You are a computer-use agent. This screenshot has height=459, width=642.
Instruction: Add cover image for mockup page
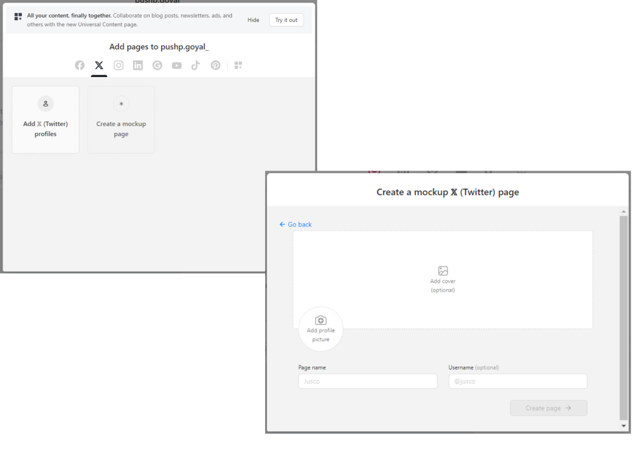[x=443, y=279]
